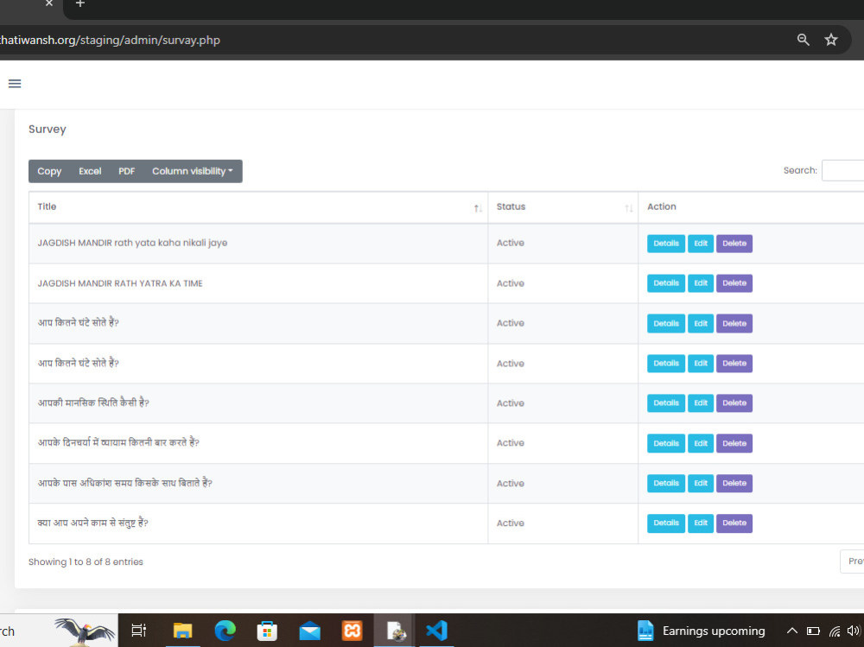
Task: Export the table to Excel
Action: pos(90,171)
